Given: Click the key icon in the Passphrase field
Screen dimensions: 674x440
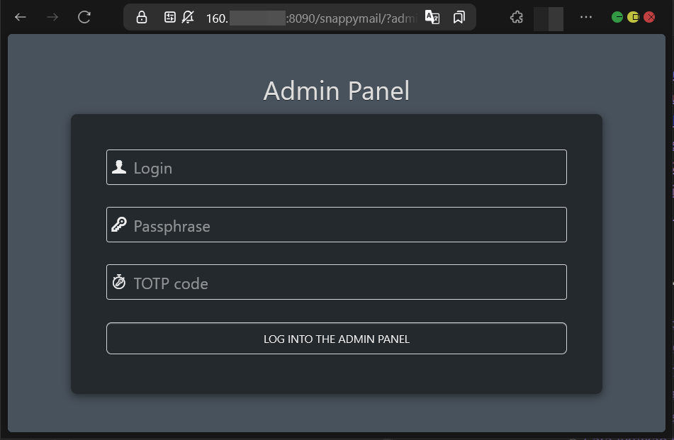Looking at the screenshot, I should [119, 225].
